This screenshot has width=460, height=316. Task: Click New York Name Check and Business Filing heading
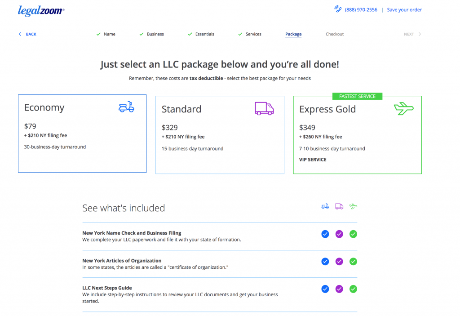(x=132, y=233)
